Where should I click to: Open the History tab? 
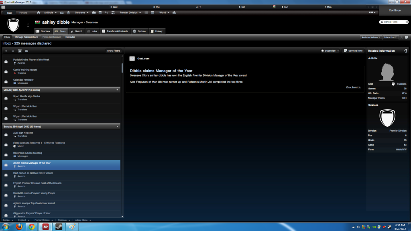pyautogui.click(x=157, y=31)
